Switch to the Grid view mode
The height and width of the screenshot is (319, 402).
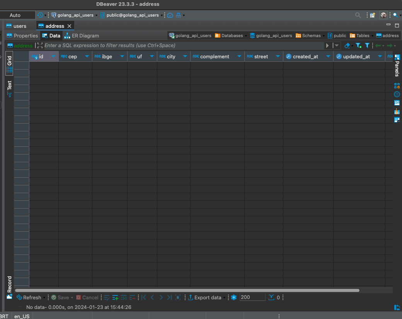10,64
